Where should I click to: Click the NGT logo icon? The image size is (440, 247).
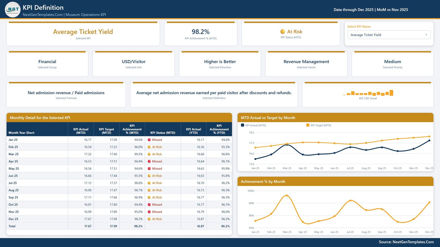13,10
